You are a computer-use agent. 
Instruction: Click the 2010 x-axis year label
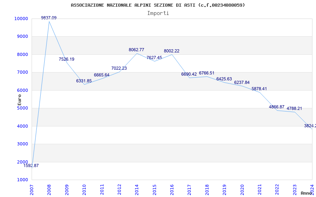tap(84, 190)
